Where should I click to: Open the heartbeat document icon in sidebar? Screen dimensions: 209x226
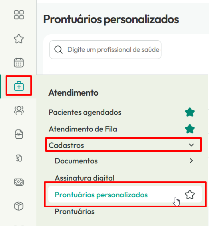coord(19,134)
